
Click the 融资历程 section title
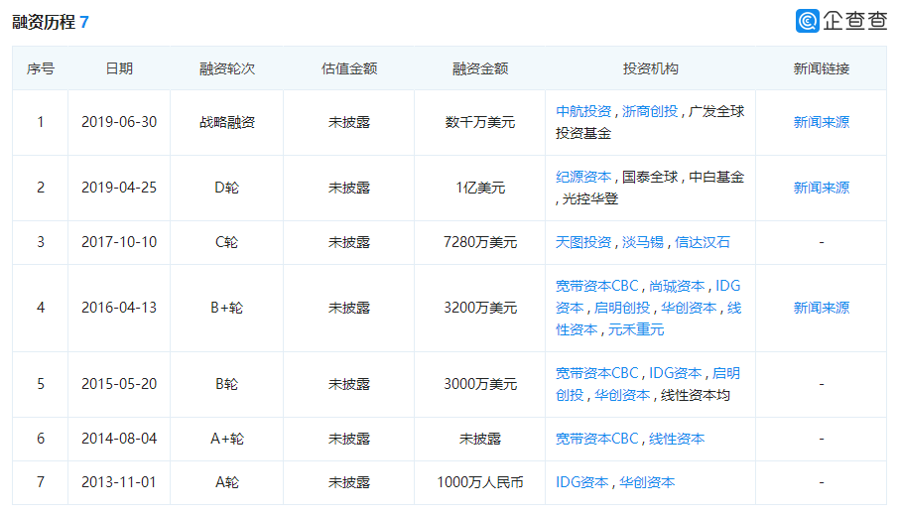point(44,22)
